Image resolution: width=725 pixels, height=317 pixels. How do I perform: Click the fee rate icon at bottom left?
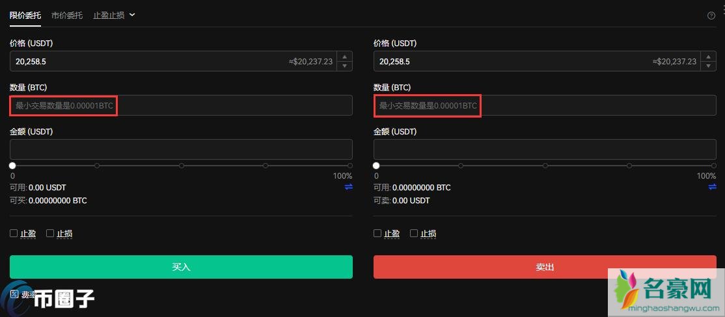[x=14, y=294]
